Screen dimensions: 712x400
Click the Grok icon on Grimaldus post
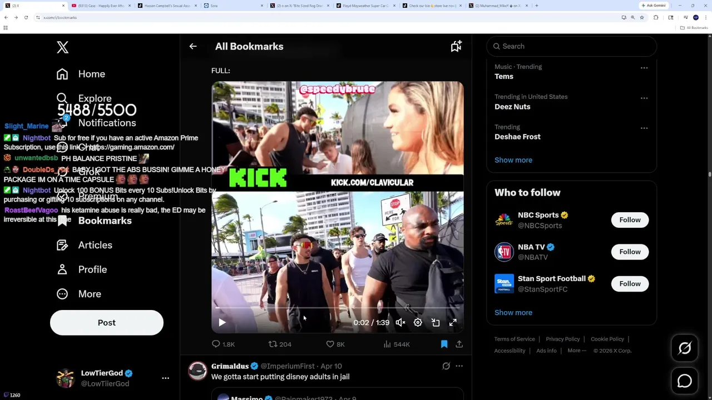pos(446,366)
